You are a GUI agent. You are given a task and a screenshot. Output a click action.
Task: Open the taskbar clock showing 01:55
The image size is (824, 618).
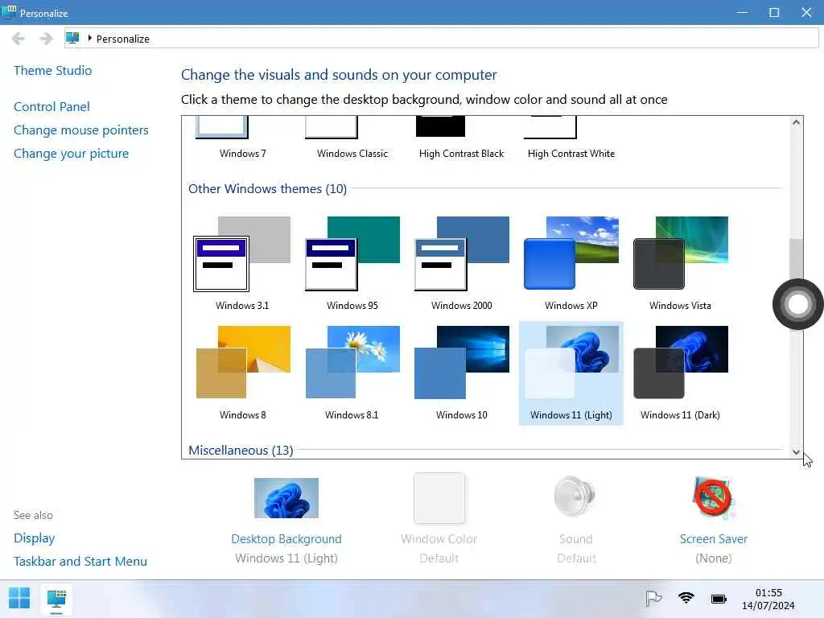click(x=768, y=599)
